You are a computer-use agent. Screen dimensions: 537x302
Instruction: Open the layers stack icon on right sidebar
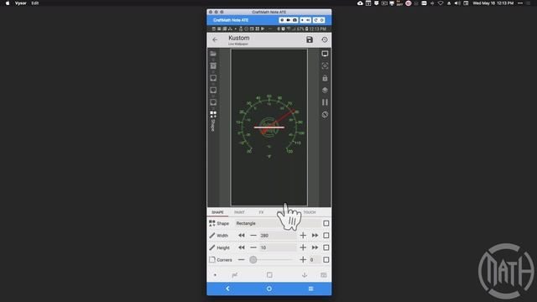(x=325, y=90)
